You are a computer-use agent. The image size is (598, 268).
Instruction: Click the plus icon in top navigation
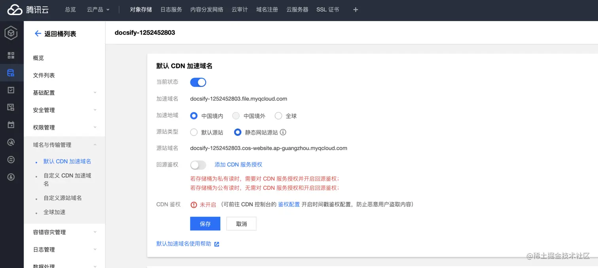356,9
